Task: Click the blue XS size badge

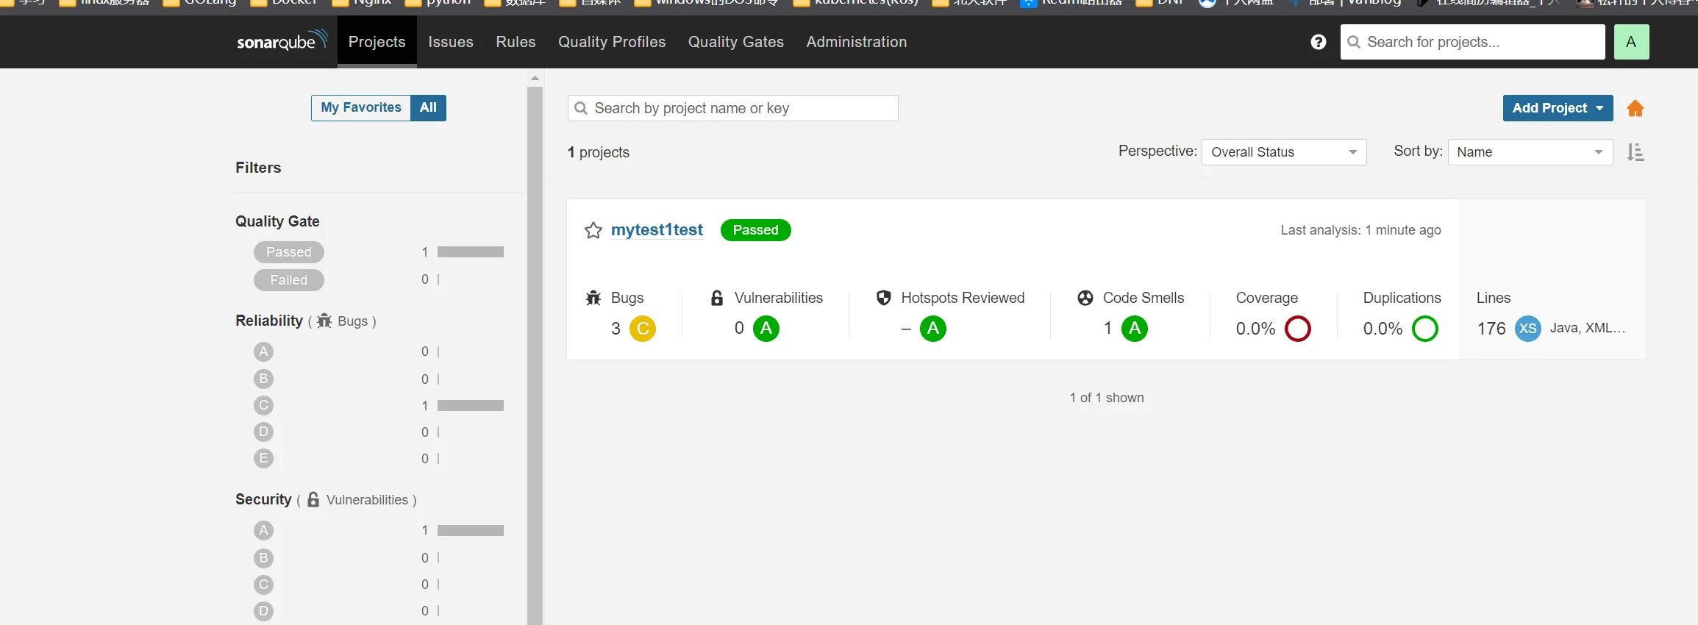Action: point(1527,329)
